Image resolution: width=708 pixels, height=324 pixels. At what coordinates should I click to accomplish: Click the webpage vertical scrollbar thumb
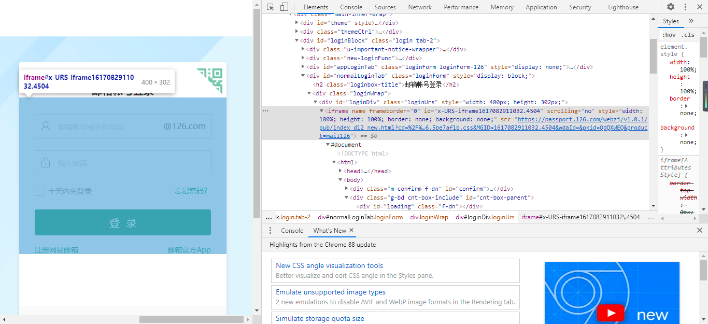pos(257,114)
